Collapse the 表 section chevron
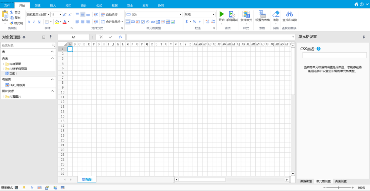 click(52, 52)
